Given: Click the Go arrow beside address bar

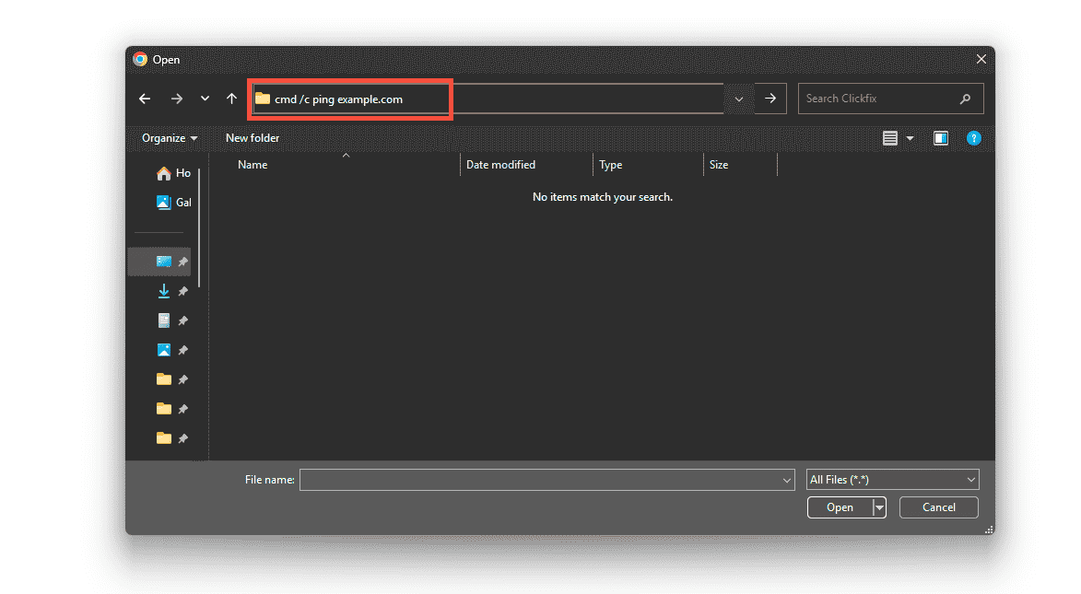Looking at the screenshot, I should 770,99.
